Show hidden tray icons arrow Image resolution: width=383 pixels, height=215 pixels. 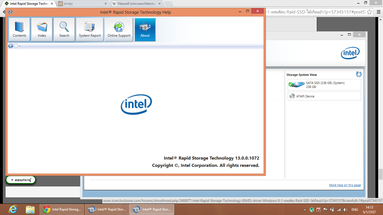tap(305, 210)
